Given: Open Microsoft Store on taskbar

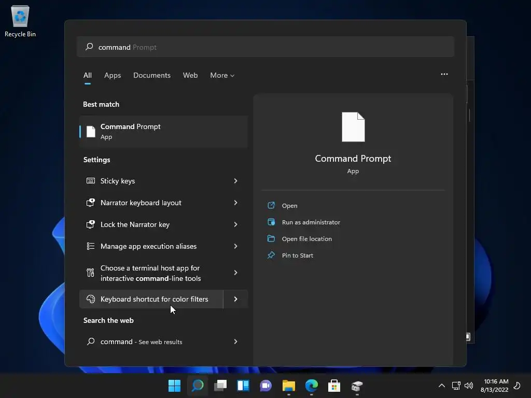Looking at the screenshot, I should (x=334, y=386).
